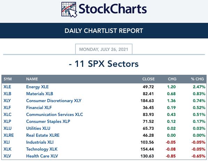Click the StockCharts logo icon

[69, 10]
